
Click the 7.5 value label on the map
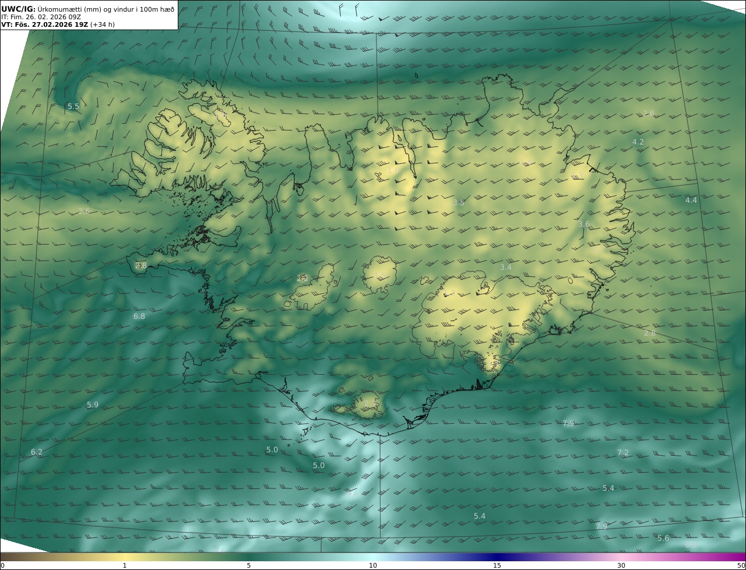point(568,423)
